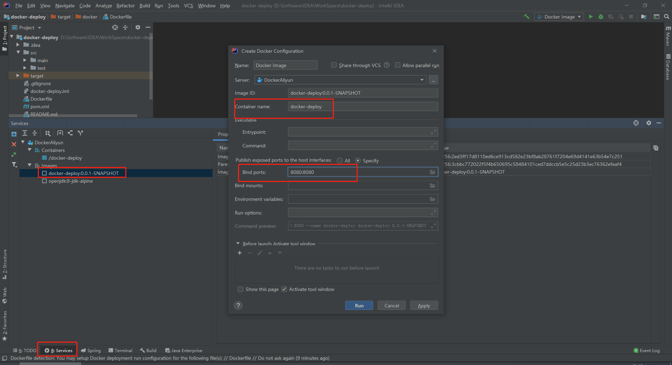The height and width of the screenshot is (365, 672).
Task: Select the Specify ports radio button
Action: [x=358, y=160]
